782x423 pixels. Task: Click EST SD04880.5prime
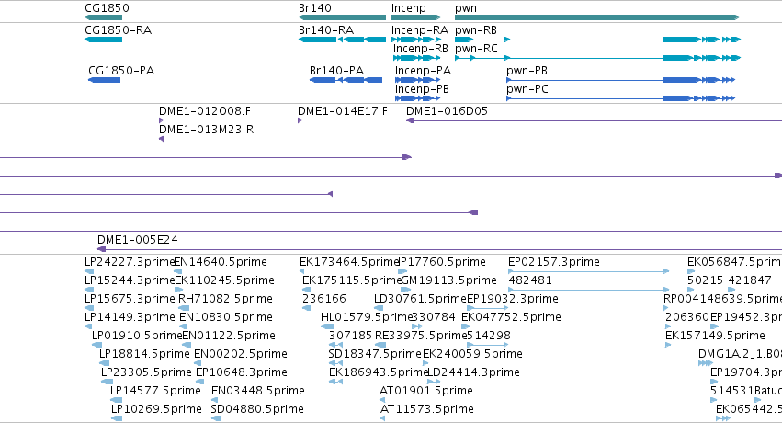257,409
